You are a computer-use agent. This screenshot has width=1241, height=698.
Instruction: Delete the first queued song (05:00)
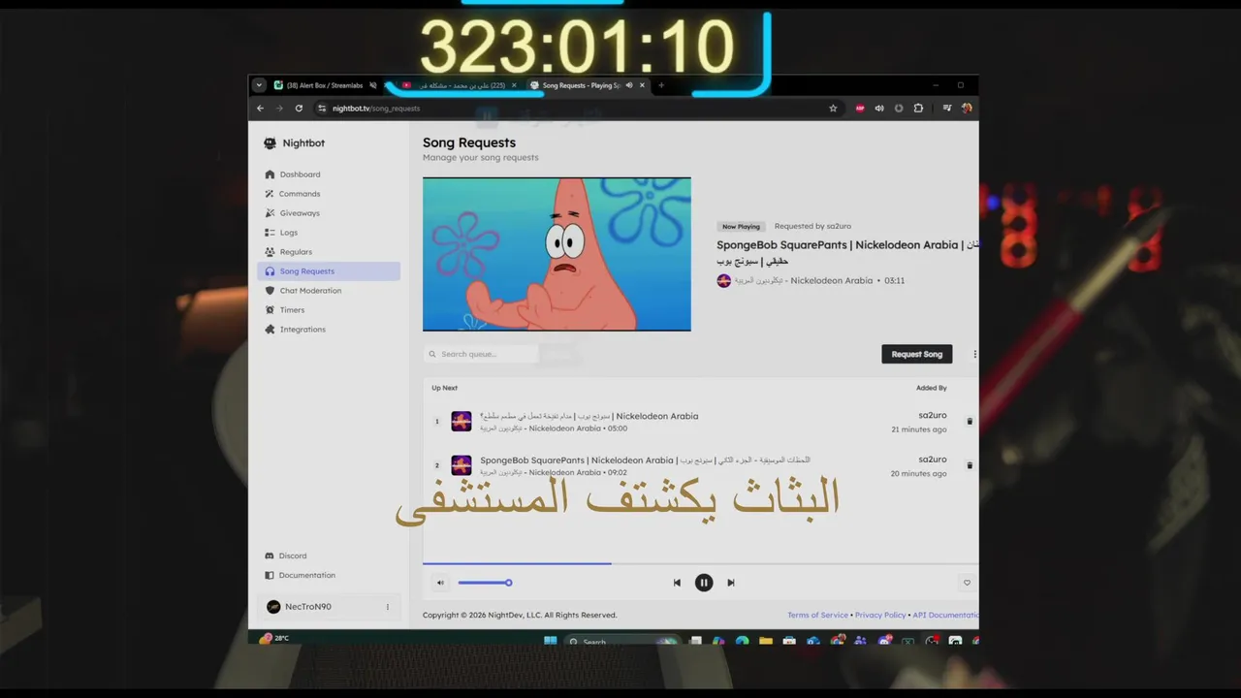(970, 422)
